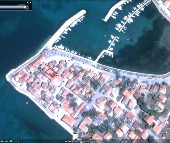The height and width of the screenshot is (143, 170).
Task: Jump to 2004 imagery from status bar
Action: 16,141
